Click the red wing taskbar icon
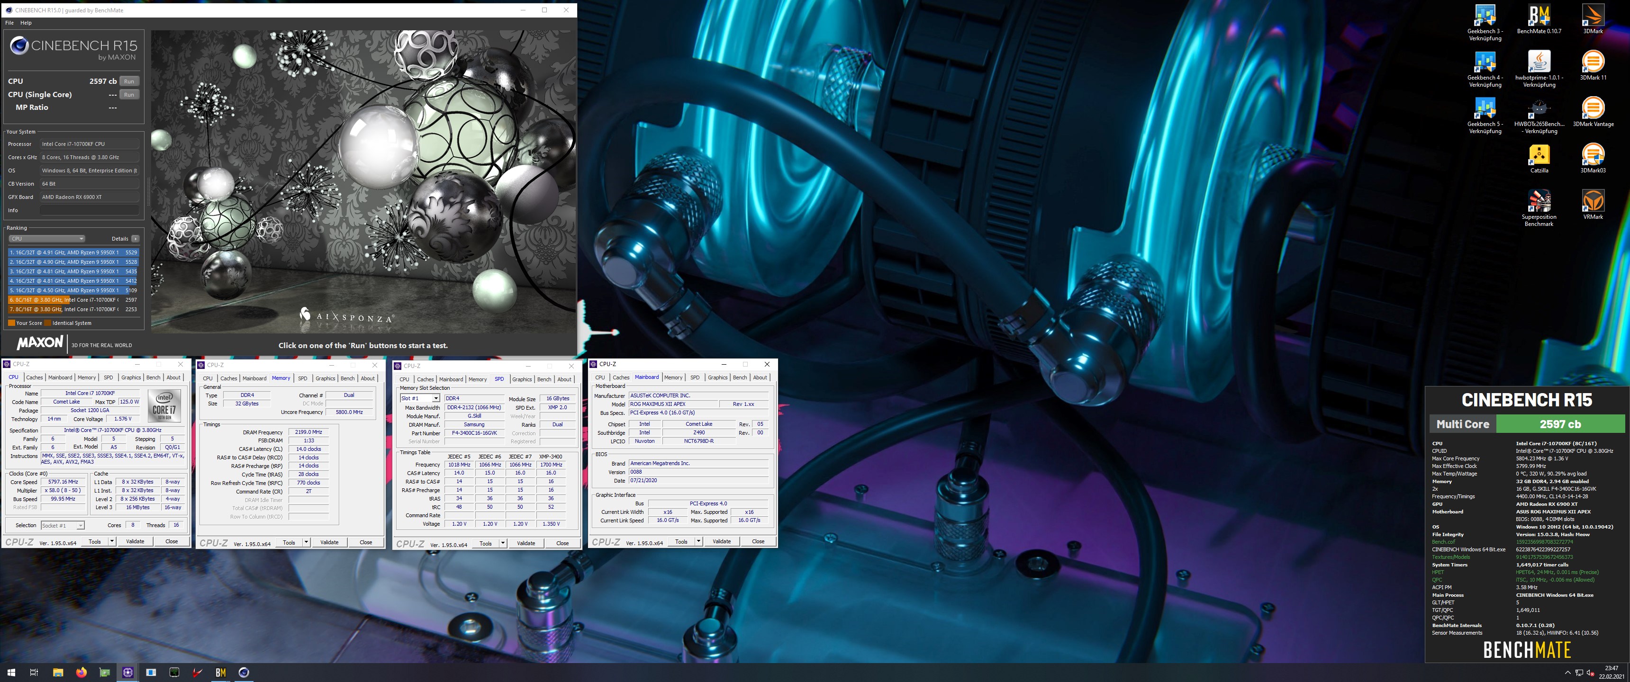Viewport: 1630px width, 682px height. pyautogui.click(x=198, y=672)
